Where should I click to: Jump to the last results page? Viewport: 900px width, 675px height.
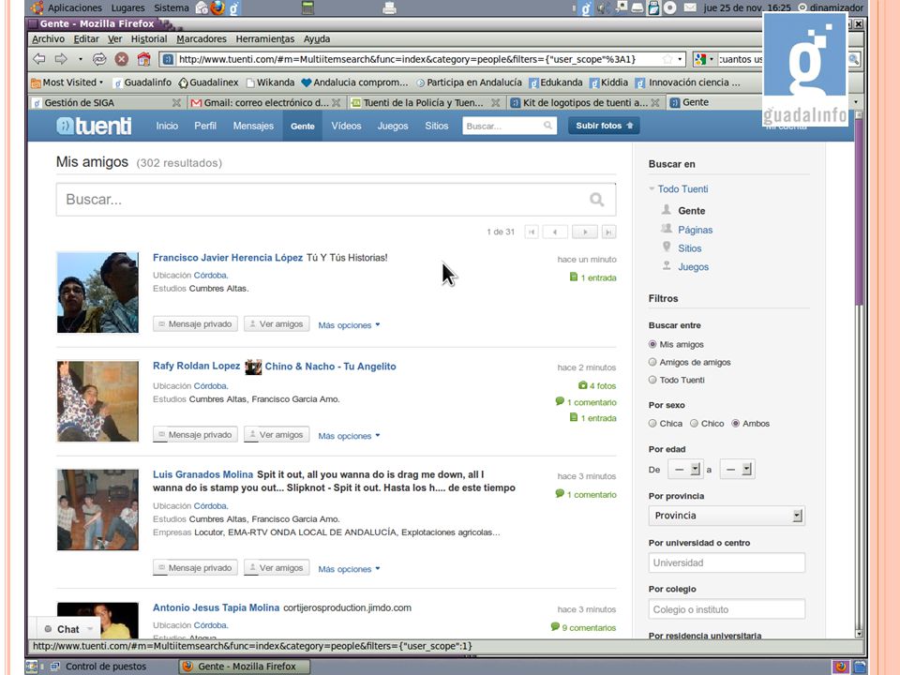pos(609,232)
